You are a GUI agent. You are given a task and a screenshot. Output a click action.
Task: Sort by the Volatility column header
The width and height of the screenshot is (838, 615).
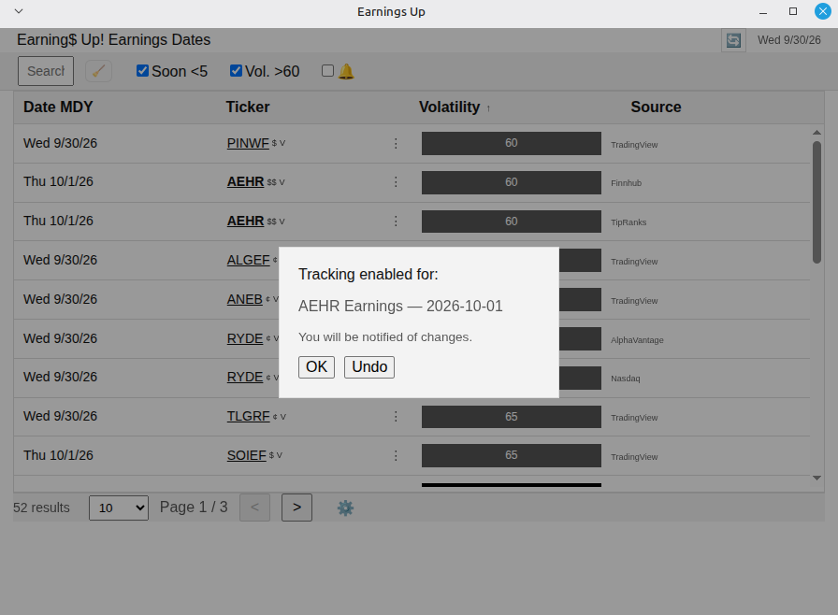pyautogui.click(x=450, y=107)
